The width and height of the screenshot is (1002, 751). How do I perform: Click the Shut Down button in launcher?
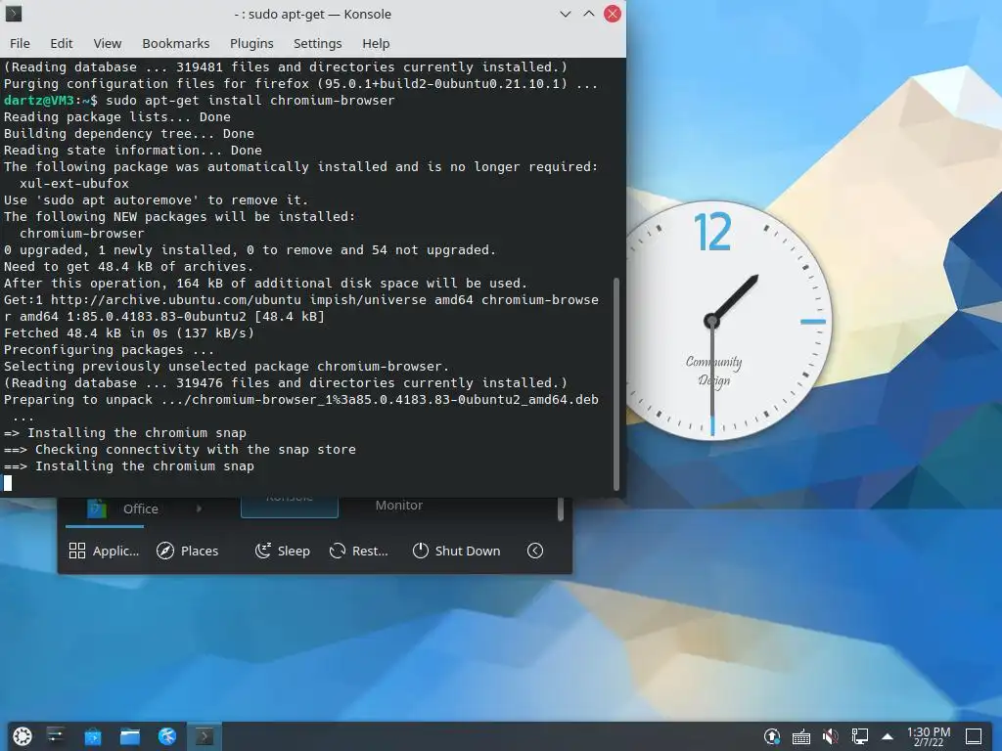pyautogui.click(x=456, y=551)
